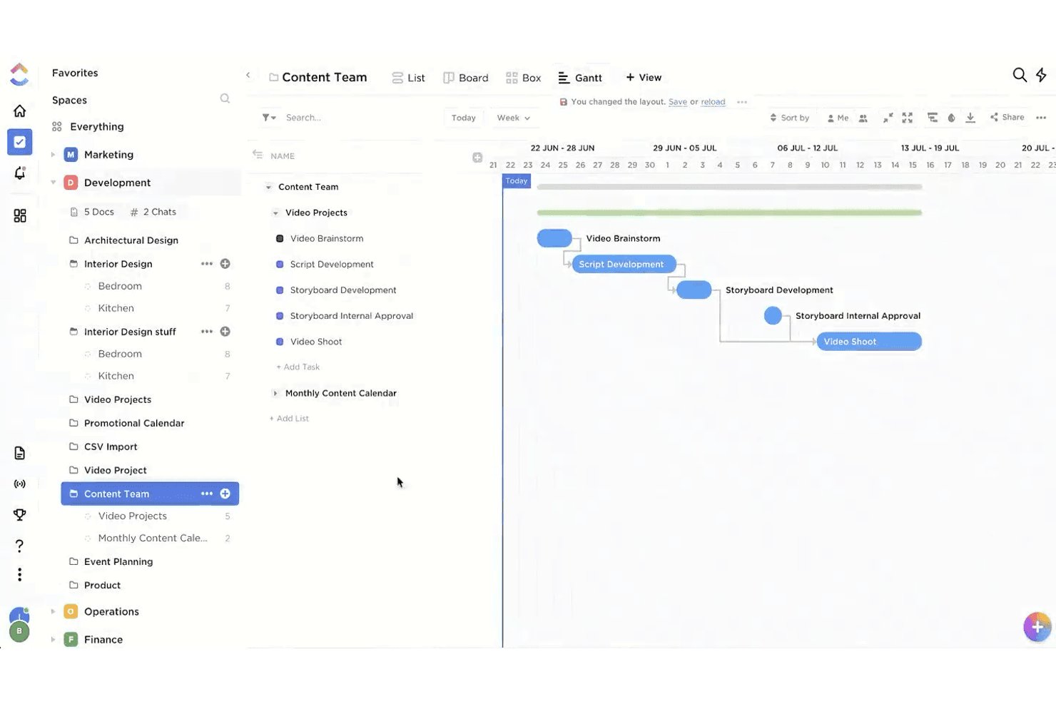The width and height of the screenshot is (1056, 704).
Task: Expand the Monthly Content Calendar list row
Action: [275, 393]
